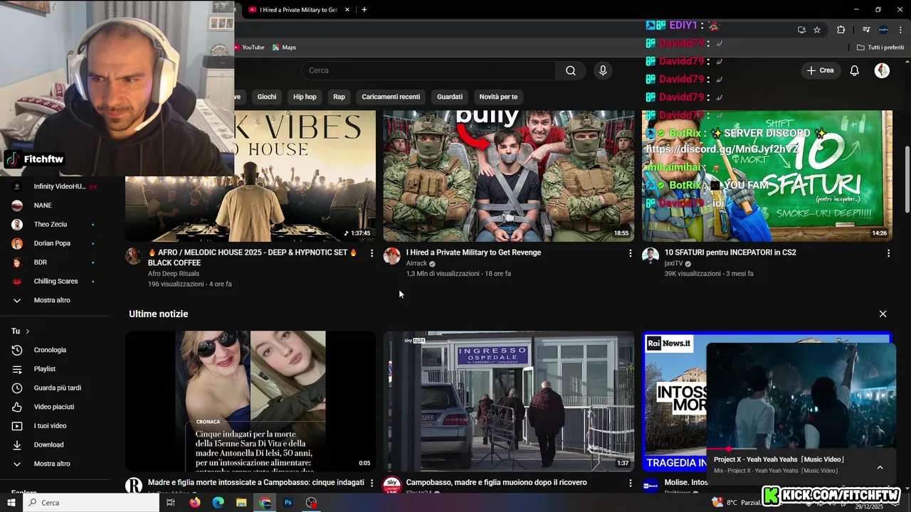Open the Chrome profile avatar
The image size is (911, 512).
(x=883, y=30)
